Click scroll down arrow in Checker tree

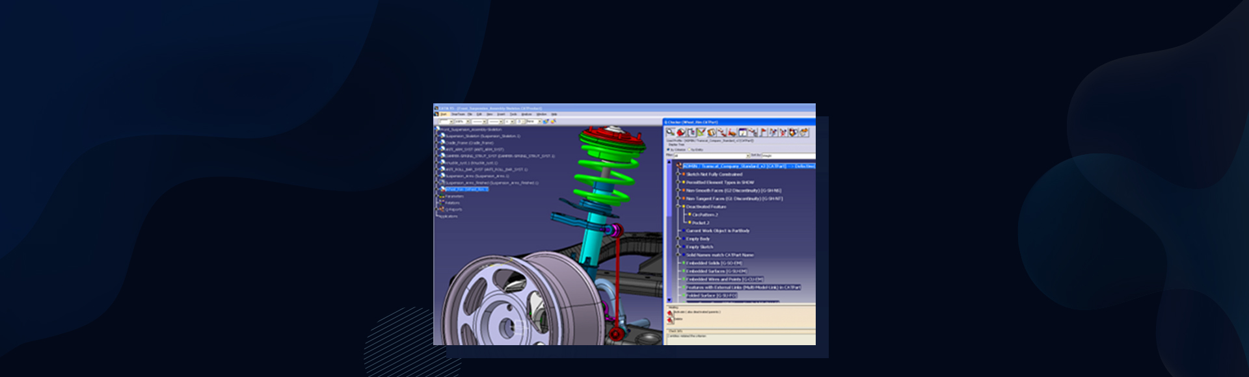pos(669,298)
